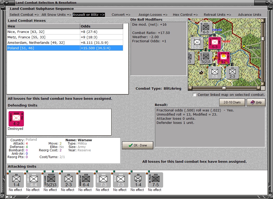
Task: Click the destroyed Warsaw 4-2 defending unit
Action: coord(16,119)
